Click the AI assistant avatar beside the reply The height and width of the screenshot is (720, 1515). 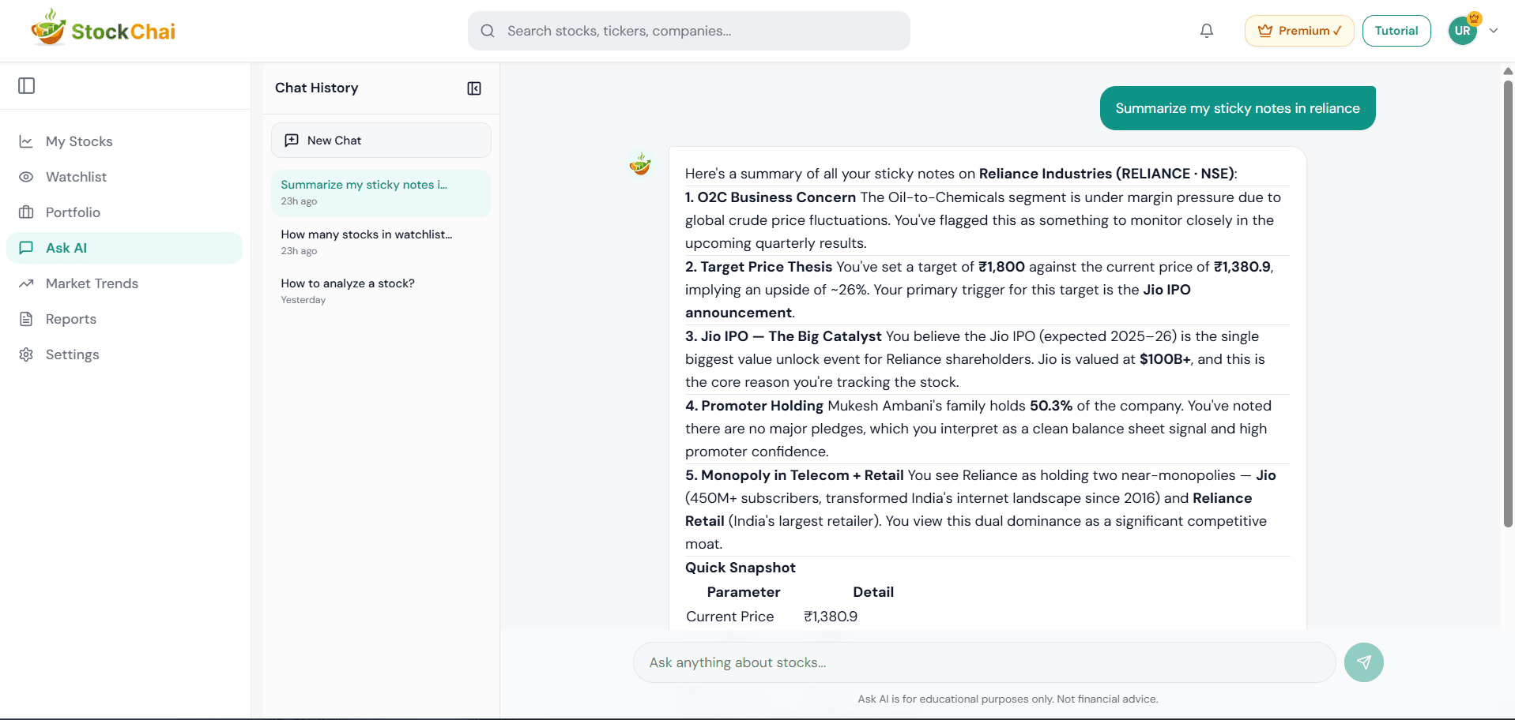point(640,164)
